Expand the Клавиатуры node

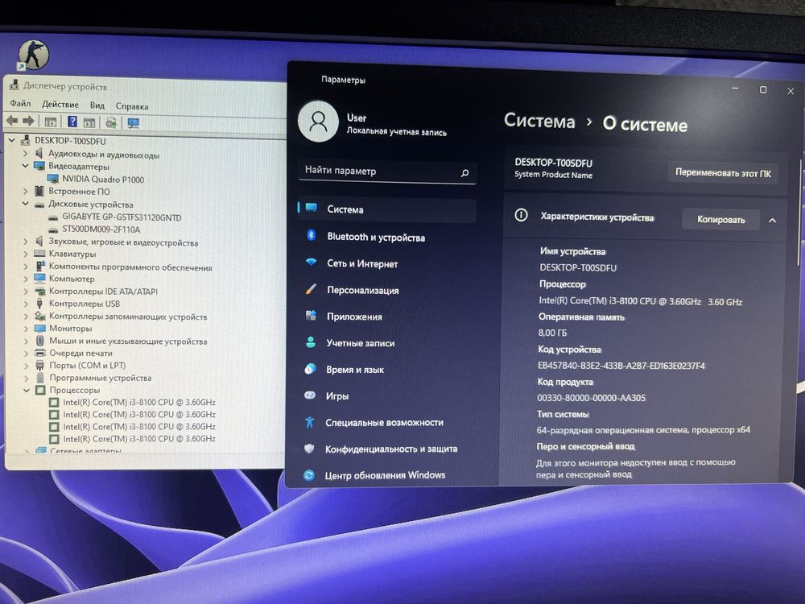pyautogui.click(x=26, y=254)
